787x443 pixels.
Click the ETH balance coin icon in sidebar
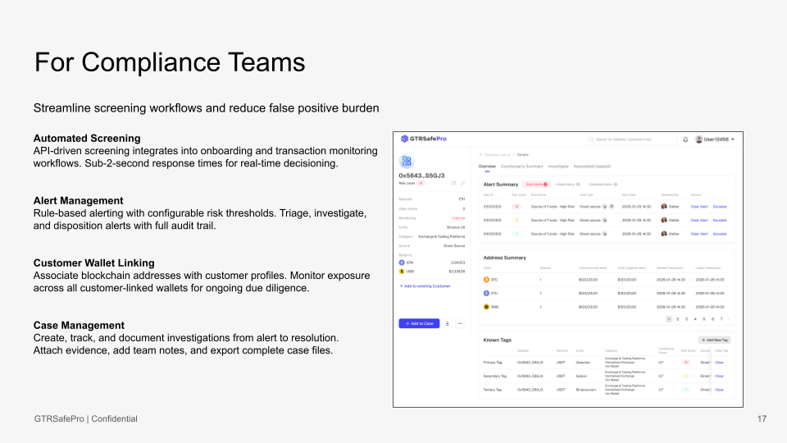click(x=402, y=263)
